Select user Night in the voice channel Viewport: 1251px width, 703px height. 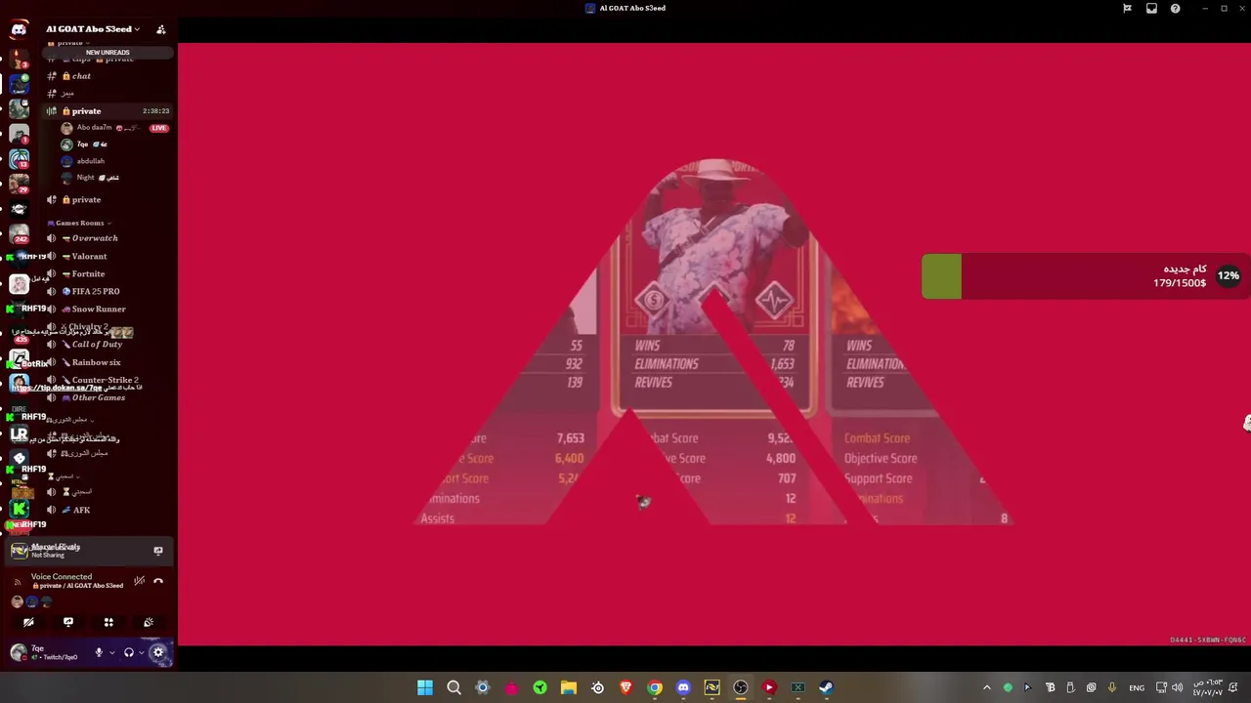(x=114, y=178)
